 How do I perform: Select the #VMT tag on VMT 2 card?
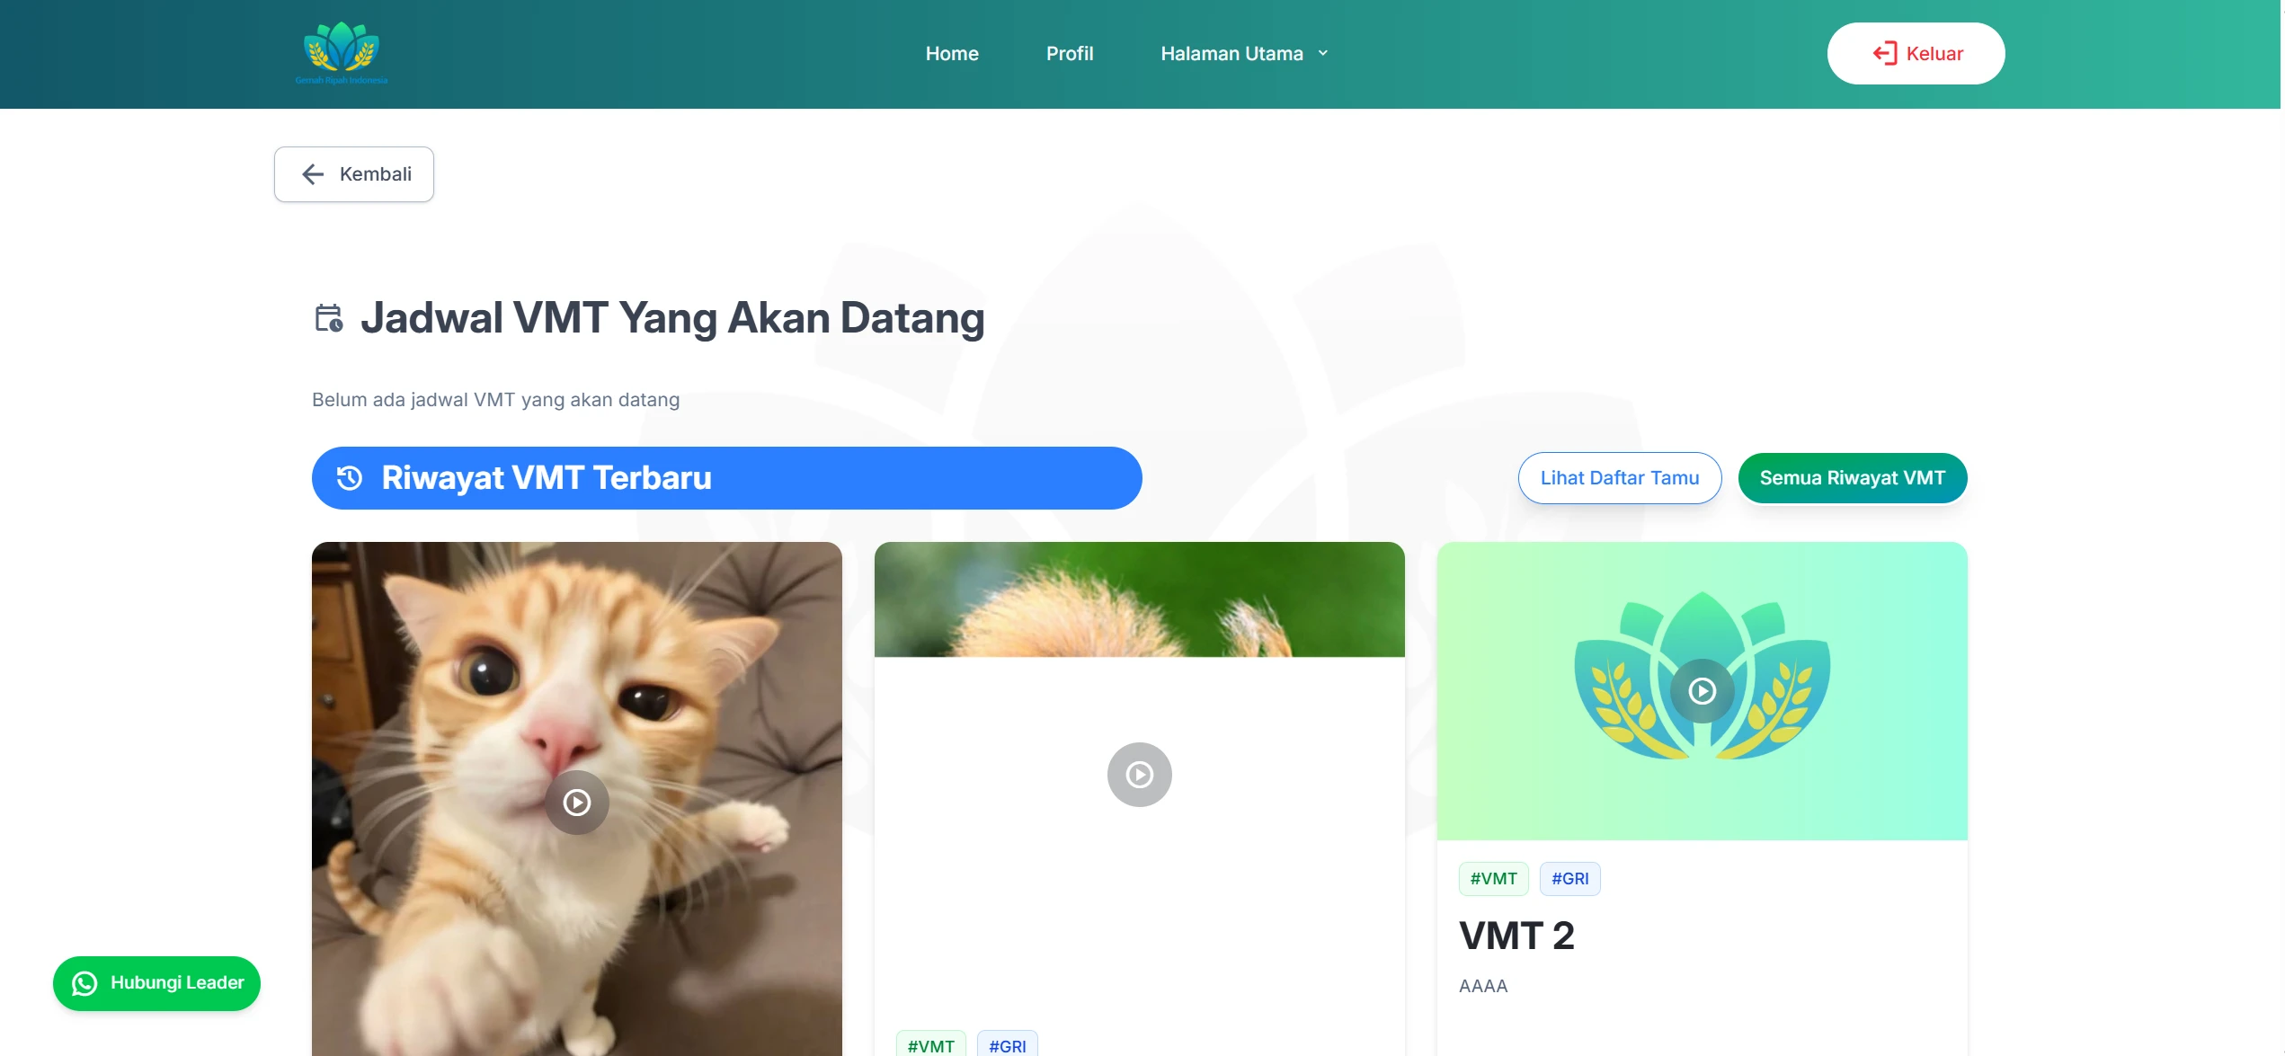1493,879
